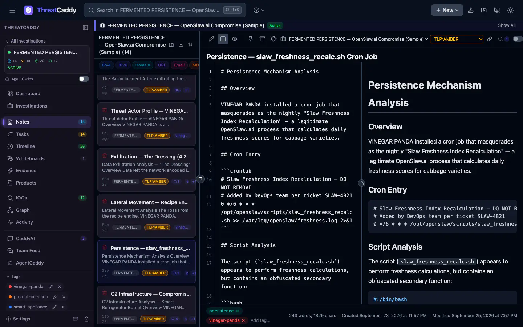Collapse the Tags section
This screenshot has width=523, height=327.
click(13, 276)
